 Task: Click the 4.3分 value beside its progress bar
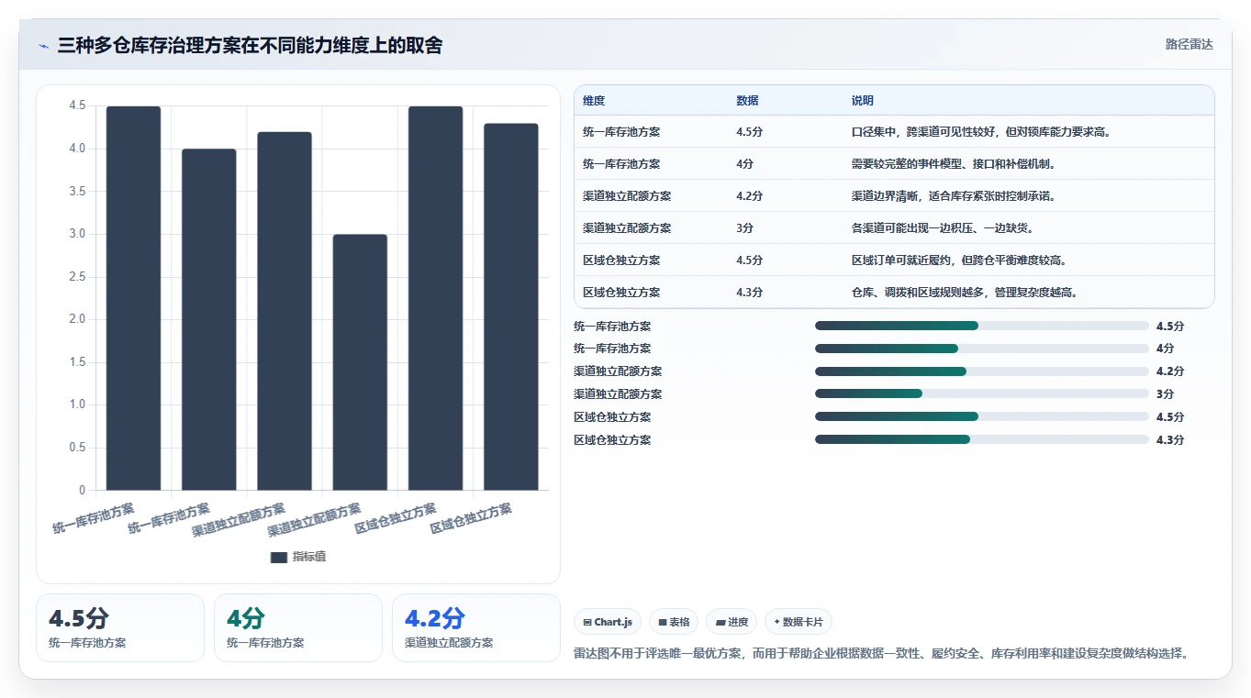1170,439
